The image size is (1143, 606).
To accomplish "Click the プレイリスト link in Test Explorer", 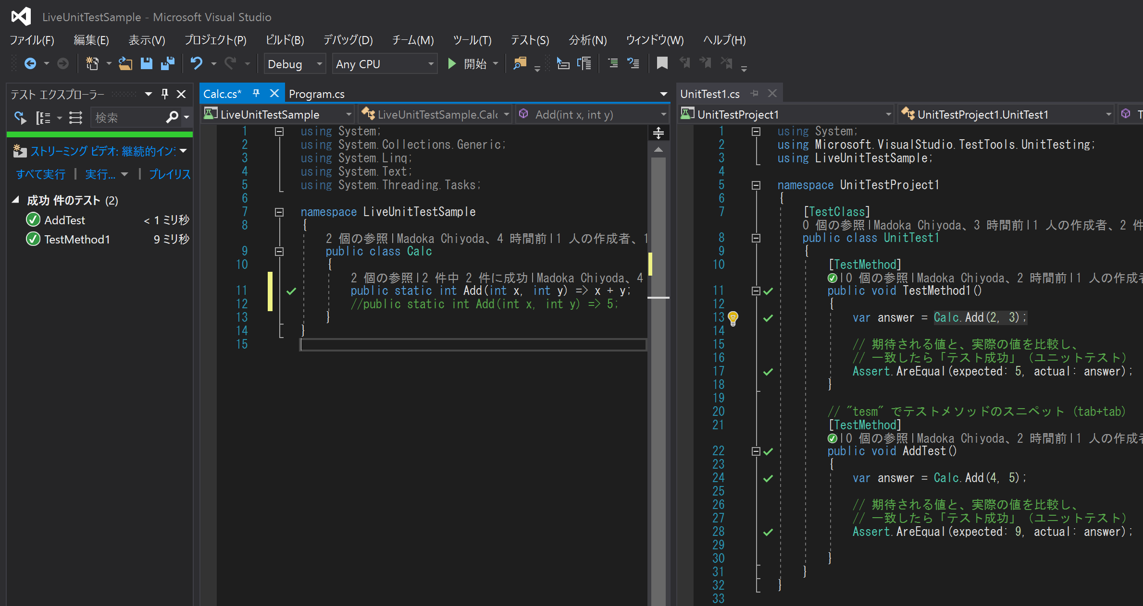I will click(x=170, y=174).
